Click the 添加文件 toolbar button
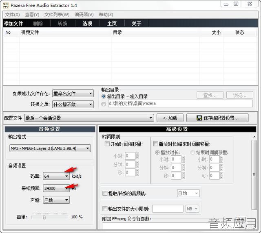261x233 pixels. tap(13, 24)
